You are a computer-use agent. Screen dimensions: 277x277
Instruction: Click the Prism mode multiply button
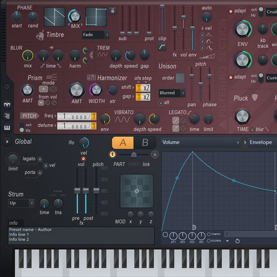(x=53, y=89)
